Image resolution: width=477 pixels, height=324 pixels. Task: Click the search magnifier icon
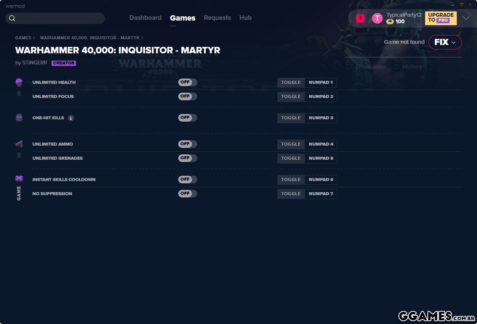(12, 18)
